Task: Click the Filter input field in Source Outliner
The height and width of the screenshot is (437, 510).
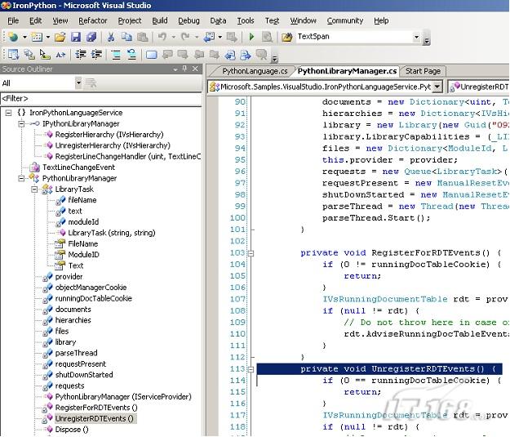Action: pyautogui.click(x=101, y=99)
